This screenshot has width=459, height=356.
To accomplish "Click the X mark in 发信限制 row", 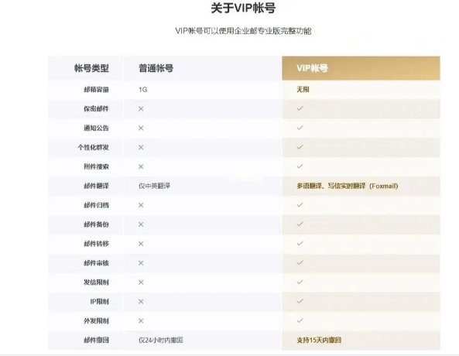I will 141,282.
